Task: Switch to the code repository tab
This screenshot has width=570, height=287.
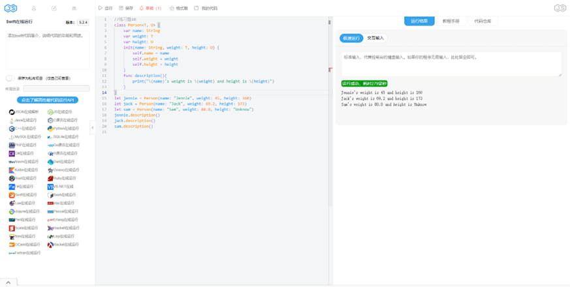Action: tap(483, 21)
